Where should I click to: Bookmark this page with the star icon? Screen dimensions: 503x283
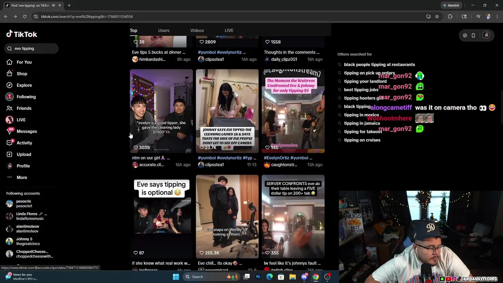[437, 17]
